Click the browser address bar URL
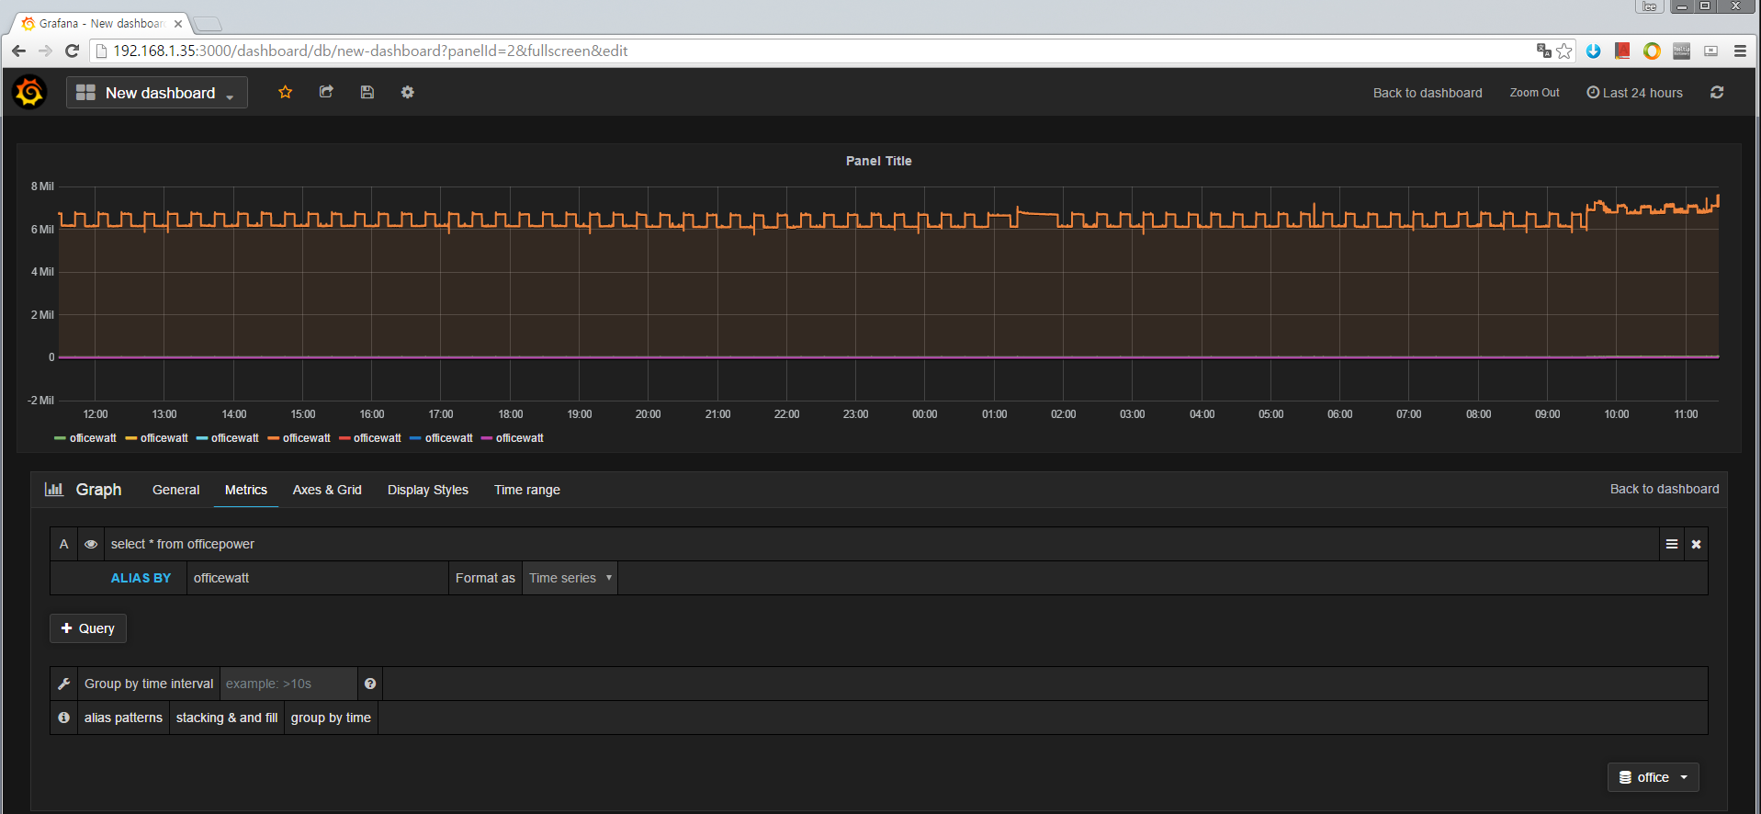This screenshot has height=814, width=1761. point(370,51)
